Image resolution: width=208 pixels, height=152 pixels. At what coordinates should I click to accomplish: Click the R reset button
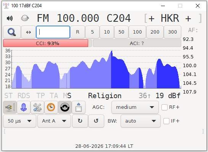pos(77,32)
